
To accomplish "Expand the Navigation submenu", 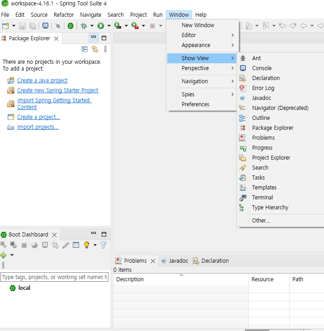I will pos(202,81).
